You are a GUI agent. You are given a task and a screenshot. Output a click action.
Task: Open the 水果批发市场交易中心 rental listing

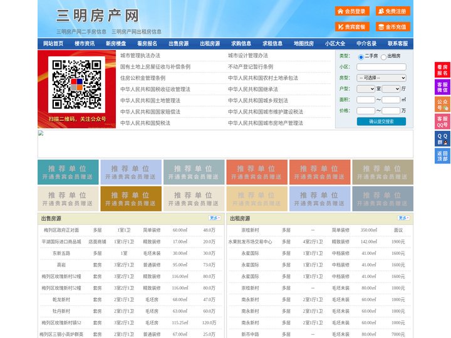coord(250,242)
